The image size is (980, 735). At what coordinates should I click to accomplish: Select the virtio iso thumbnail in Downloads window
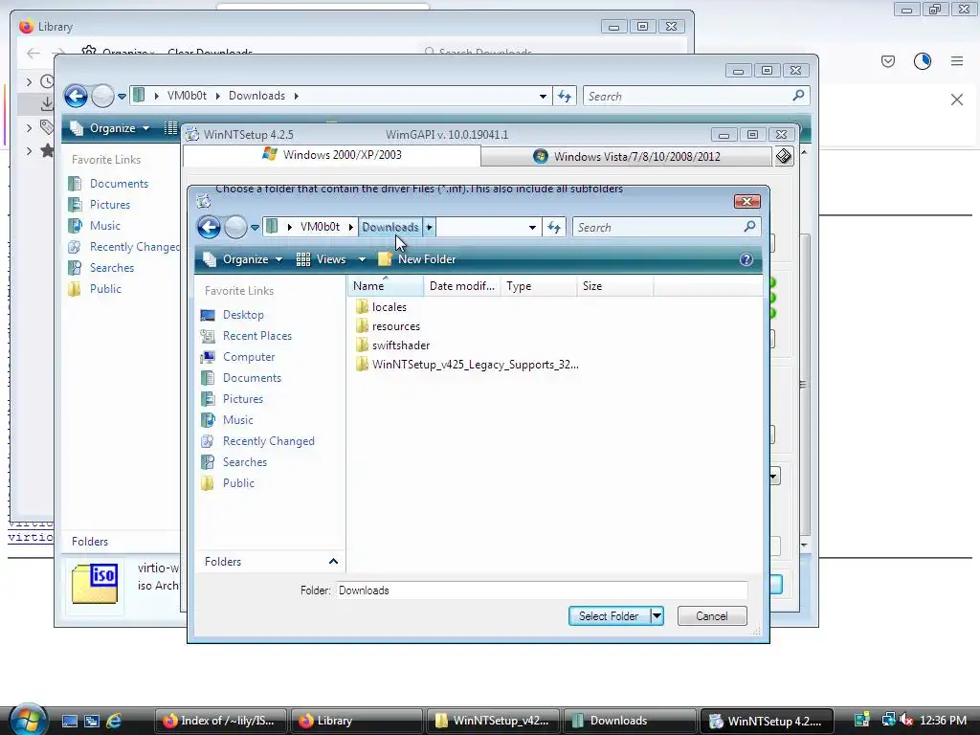point(95,584)
